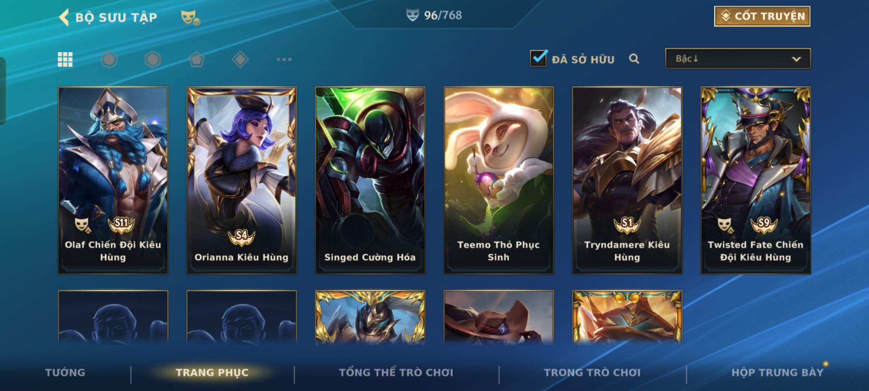Open the skin search magnifier

pos(634,59)
